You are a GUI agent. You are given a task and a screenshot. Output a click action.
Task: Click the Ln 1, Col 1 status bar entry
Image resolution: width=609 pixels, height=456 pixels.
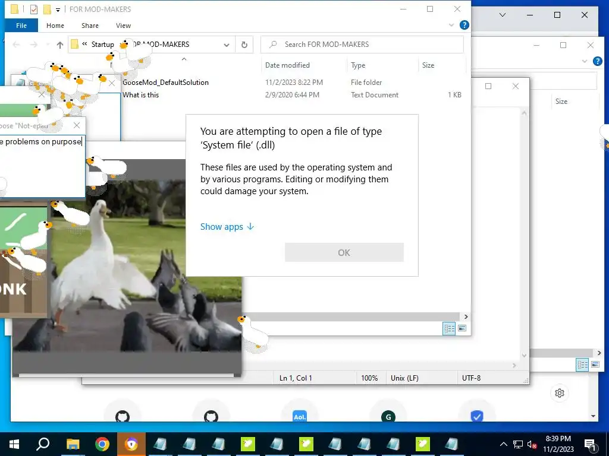coord(296,378)
